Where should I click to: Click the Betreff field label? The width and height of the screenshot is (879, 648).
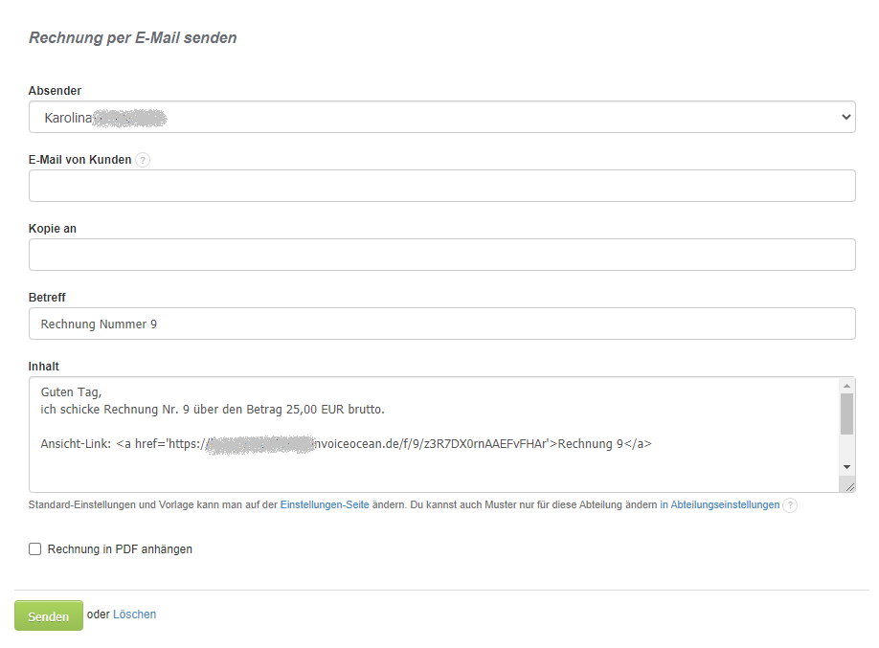point(47,298)
